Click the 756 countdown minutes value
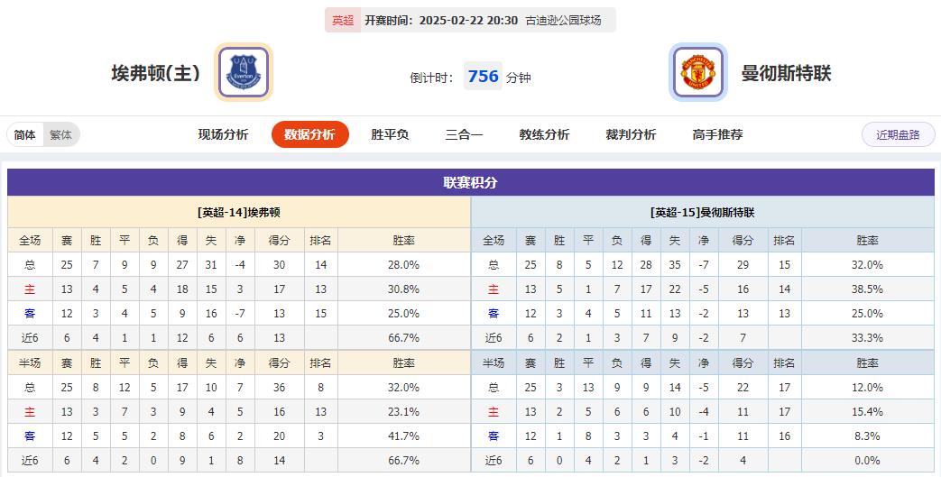 (484, 77)
